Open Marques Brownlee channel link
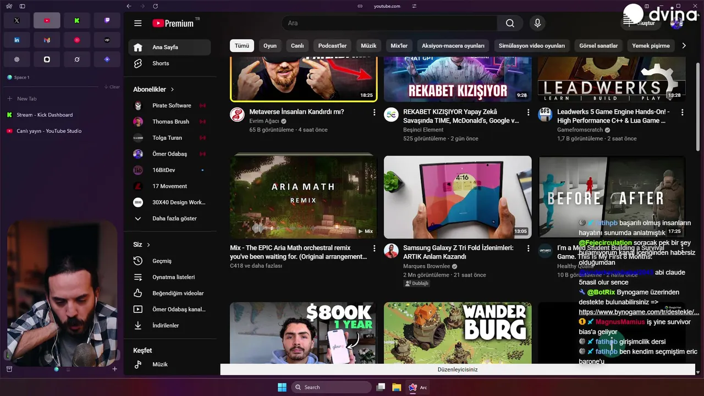Screen dimensions: 704x396 (427, 266)
